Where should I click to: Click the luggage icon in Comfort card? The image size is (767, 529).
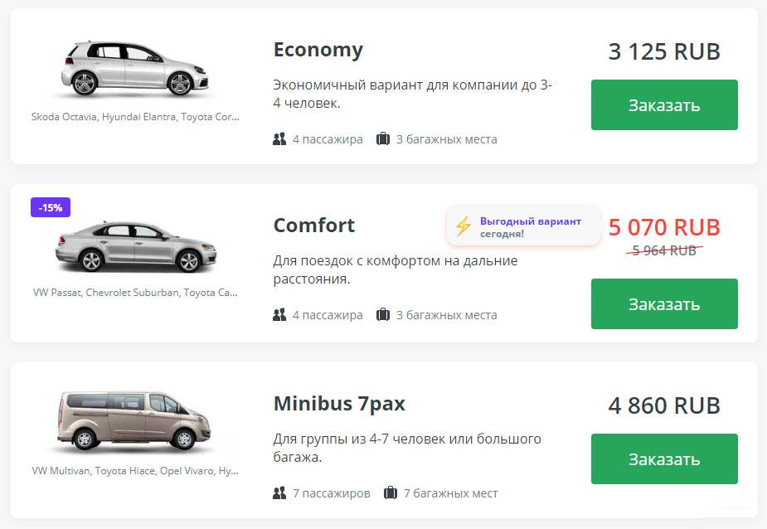tap(383, 315)
